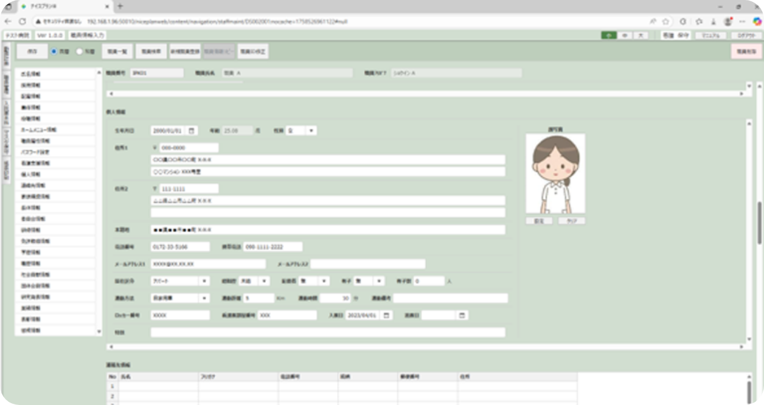The image size is (764, 405).
Task: Open the calendar icon of the empty date field
Action: (x=463, y=316)
